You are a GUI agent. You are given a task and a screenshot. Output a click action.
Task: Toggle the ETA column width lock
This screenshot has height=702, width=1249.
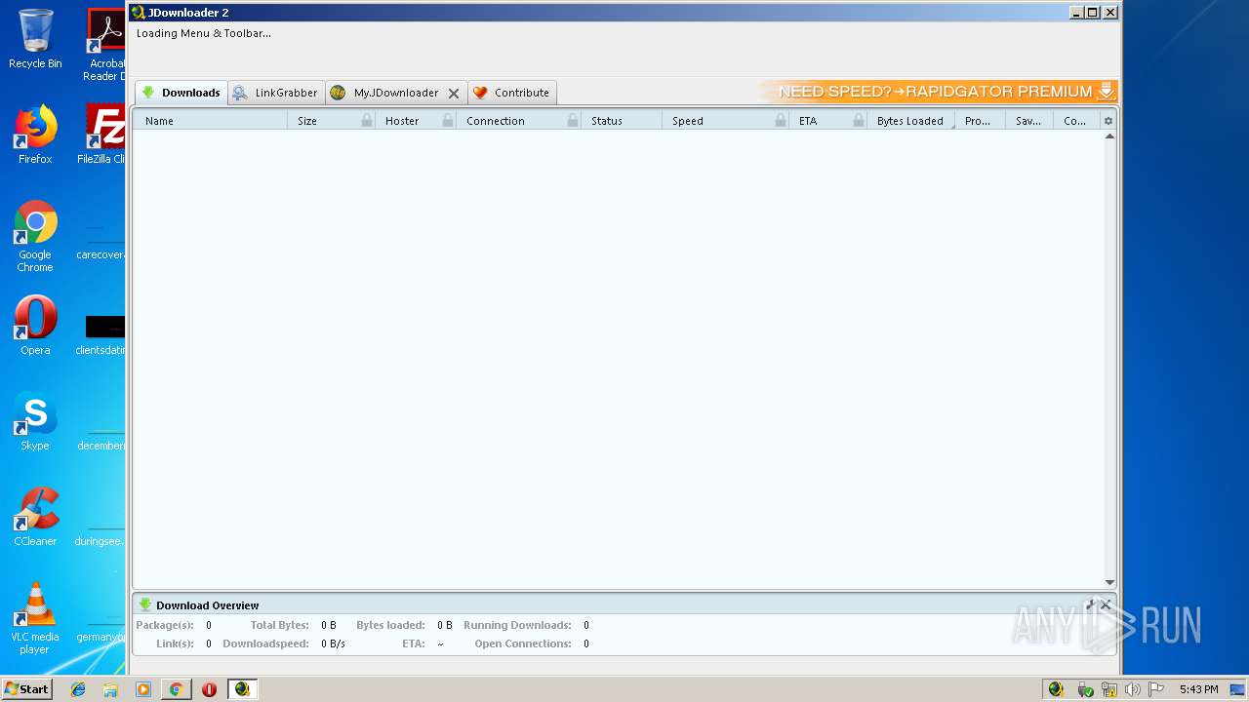tap(859, 121)
